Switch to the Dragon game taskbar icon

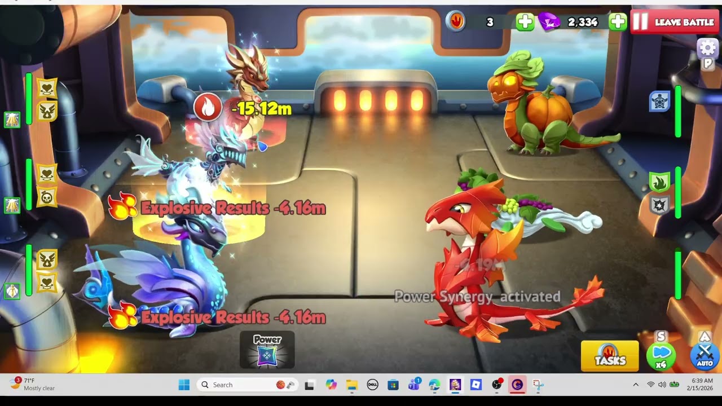455,385
